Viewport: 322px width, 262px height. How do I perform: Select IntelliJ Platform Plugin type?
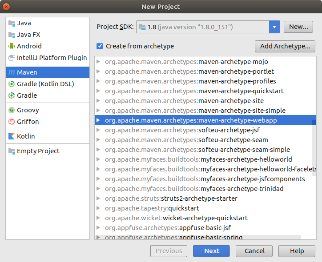(48, 58)
